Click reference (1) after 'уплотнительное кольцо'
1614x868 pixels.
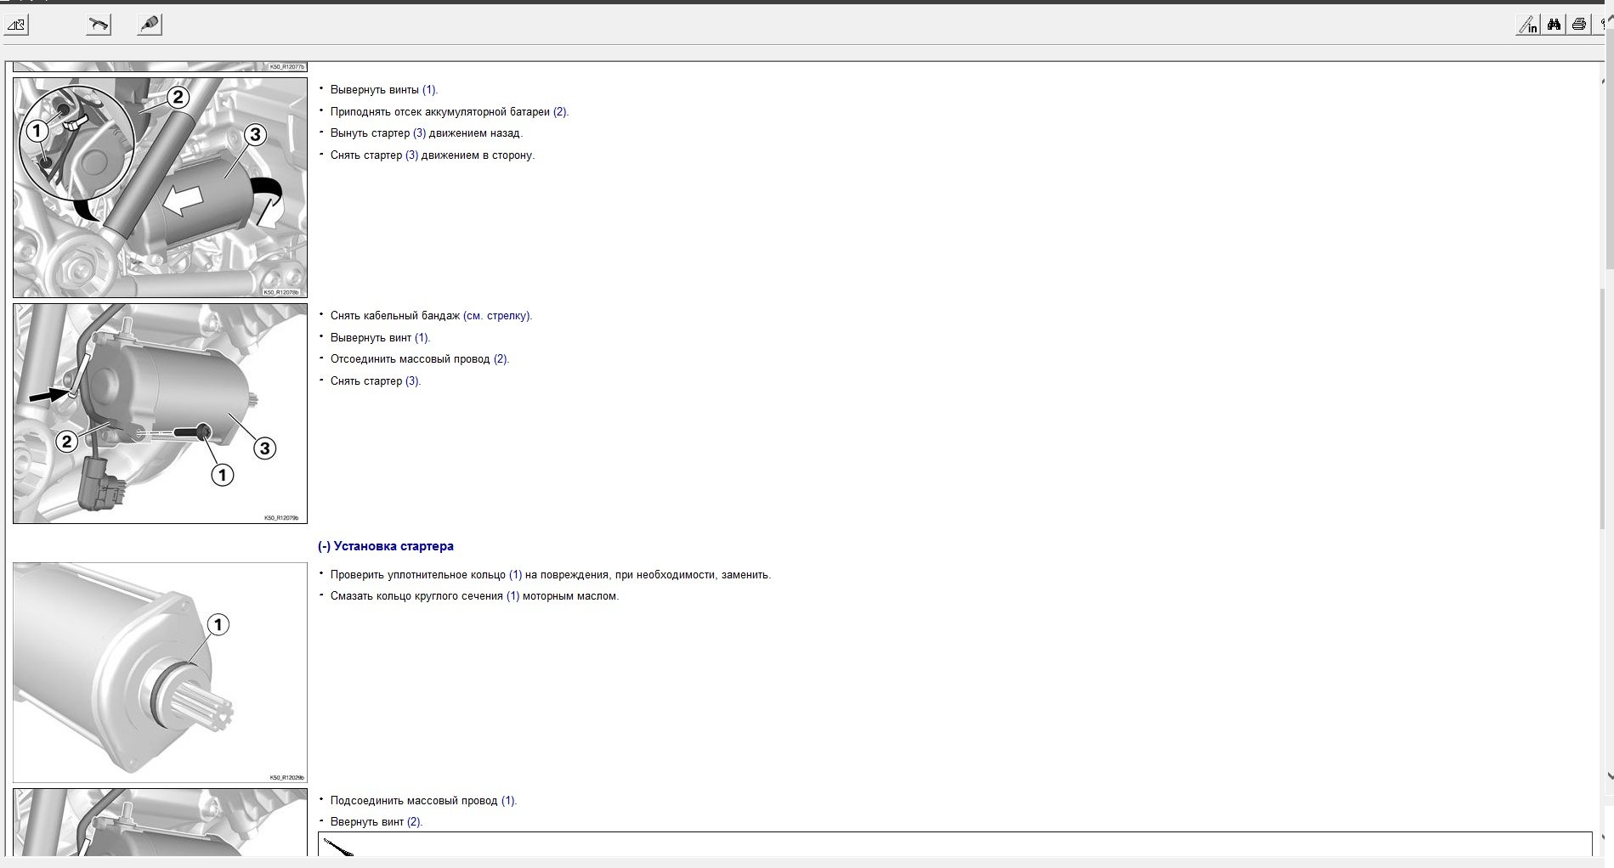pyautogui.click(x=515, y=575)
